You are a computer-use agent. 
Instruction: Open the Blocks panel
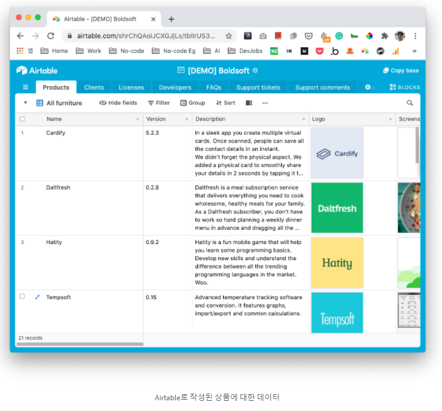pyautogui.click(x=405, y=87)
